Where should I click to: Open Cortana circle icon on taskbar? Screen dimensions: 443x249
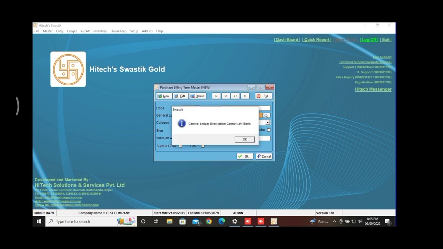tap(143, 221)
